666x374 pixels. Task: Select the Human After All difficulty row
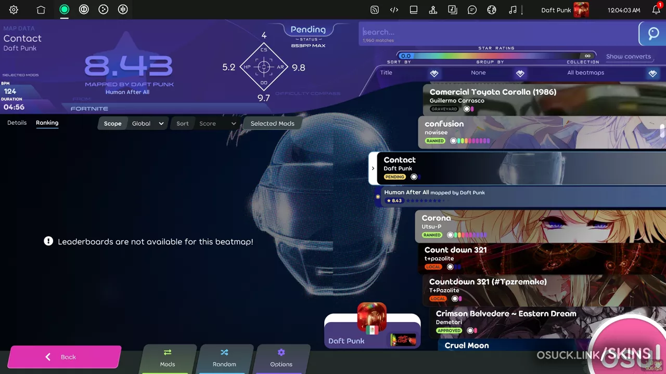pos(520,196)
